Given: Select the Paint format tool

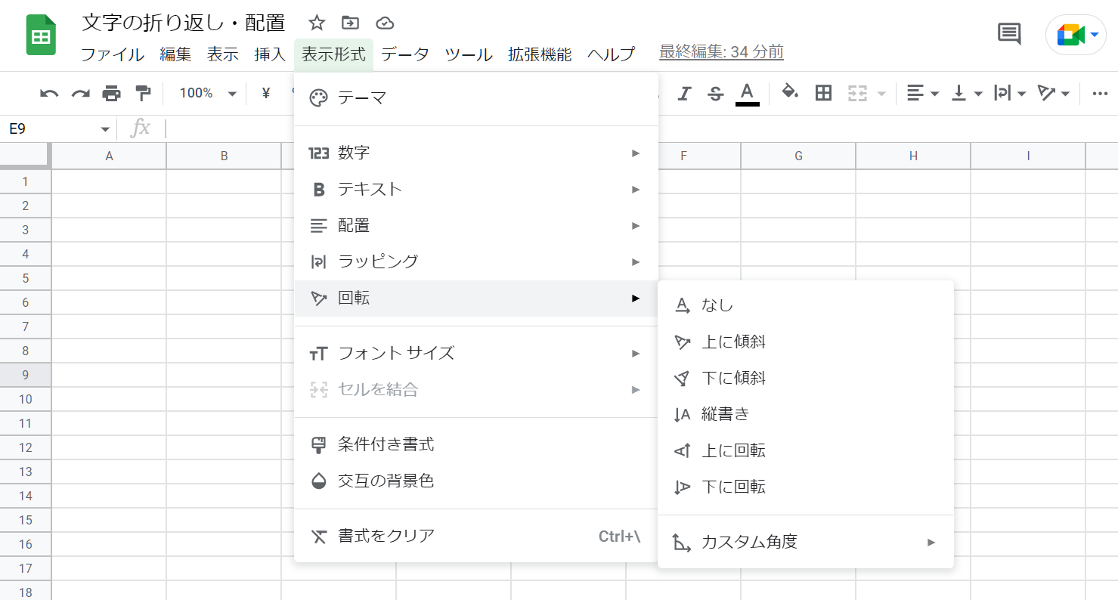Looking at the screenshot, I should tap(143, 92).
